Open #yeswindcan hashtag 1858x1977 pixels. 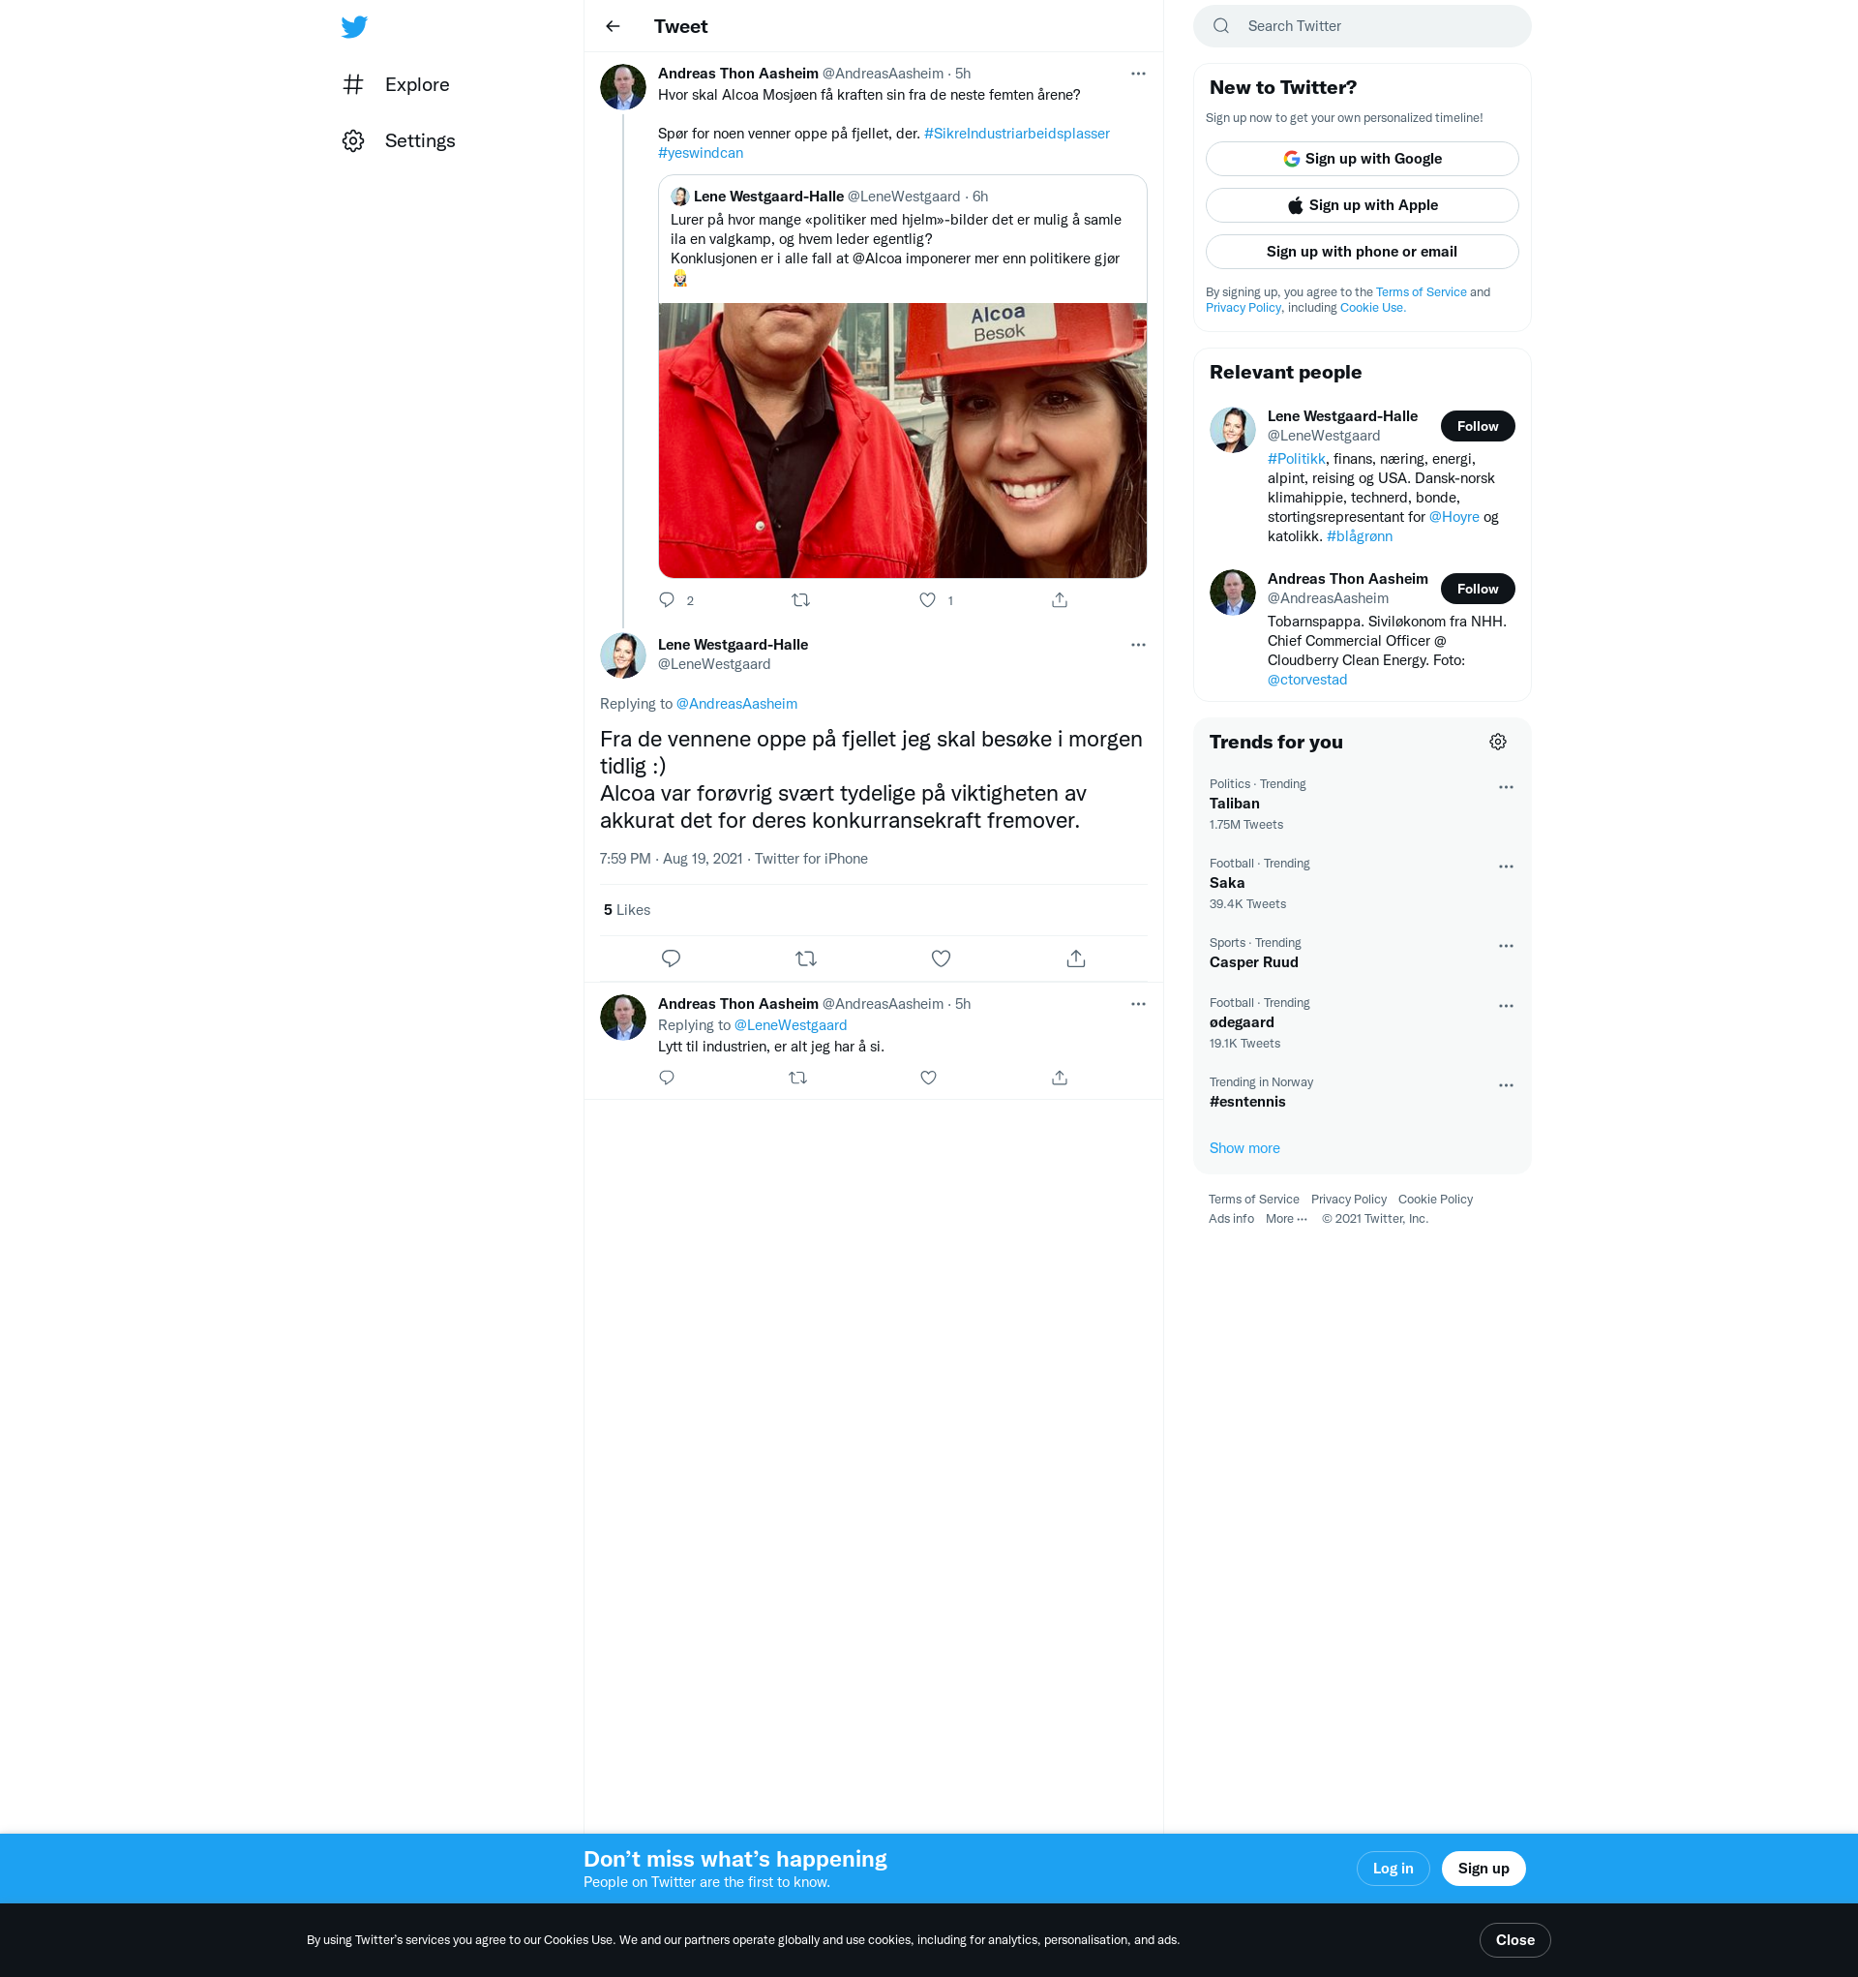(701, 153)
